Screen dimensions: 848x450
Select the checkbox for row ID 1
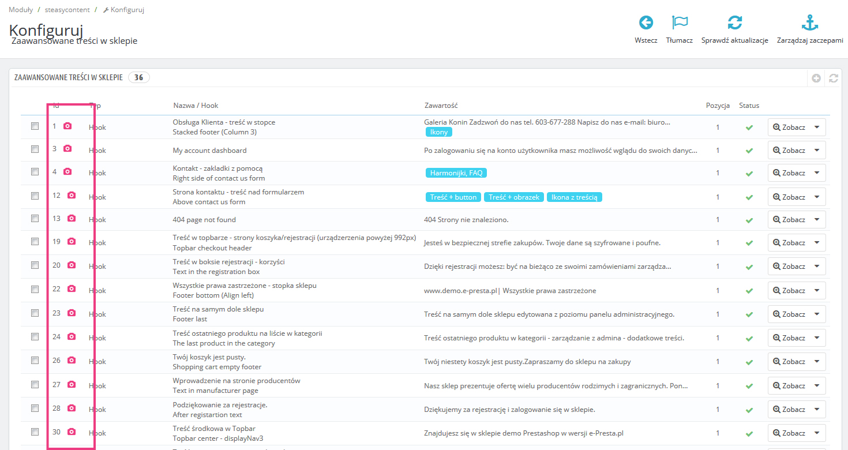point(35,126)
